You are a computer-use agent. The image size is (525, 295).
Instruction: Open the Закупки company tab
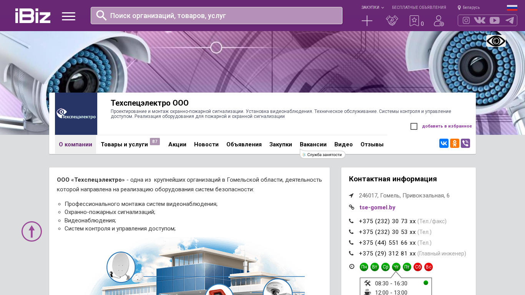[281, 144]
